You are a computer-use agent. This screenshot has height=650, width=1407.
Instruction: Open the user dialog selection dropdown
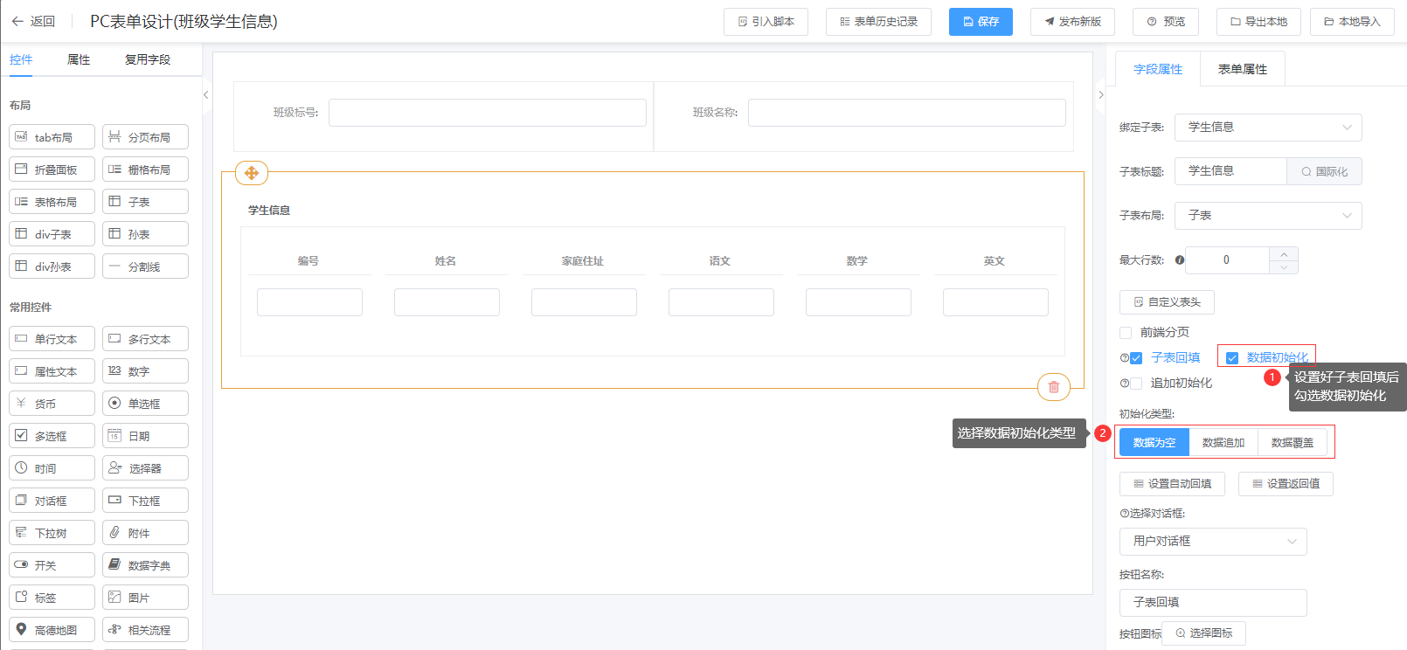(x=1212, y=542)
